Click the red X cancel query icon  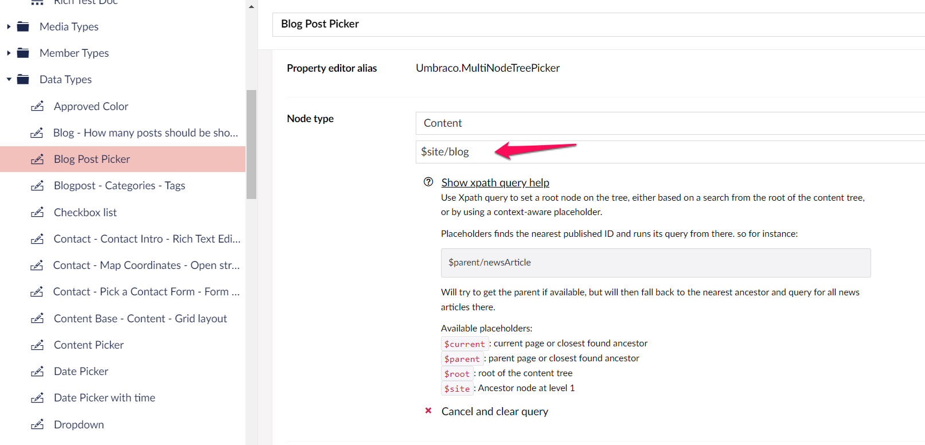pos(428,411)
